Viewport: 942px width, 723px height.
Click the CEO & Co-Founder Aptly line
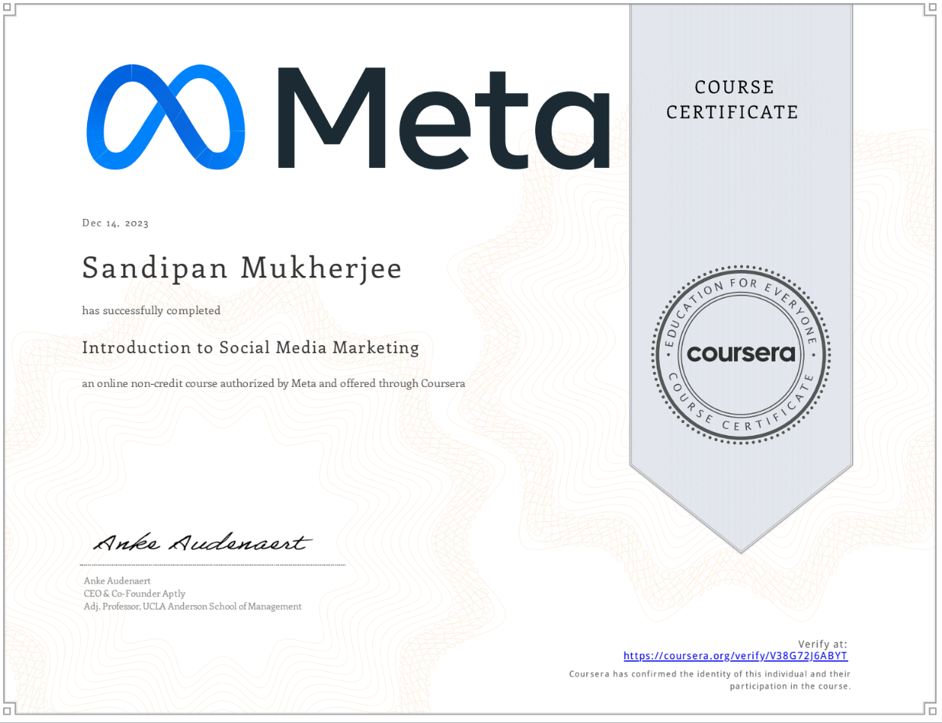click(x=134, y=594)
